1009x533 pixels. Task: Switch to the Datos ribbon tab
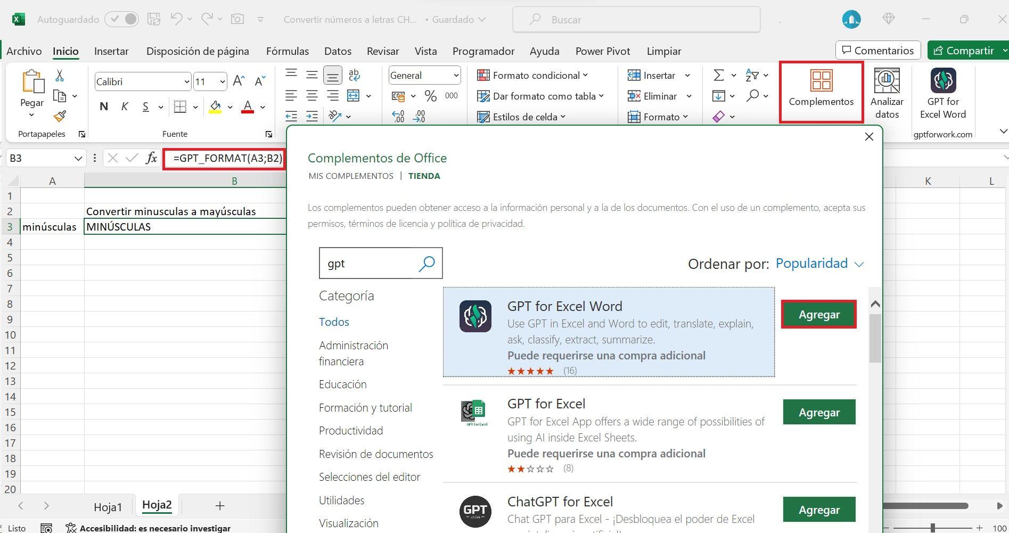coord(337,51)
